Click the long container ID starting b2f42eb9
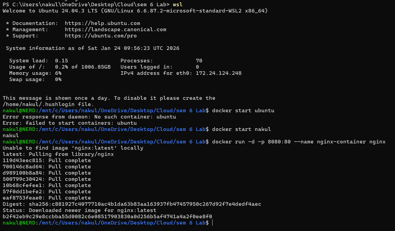 coord(107,216)
